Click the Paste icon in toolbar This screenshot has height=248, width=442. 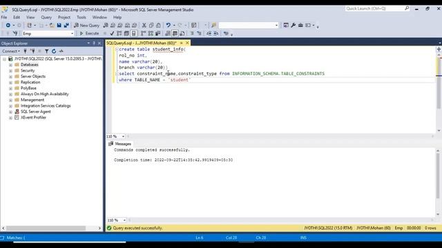[x=158, y=25]
